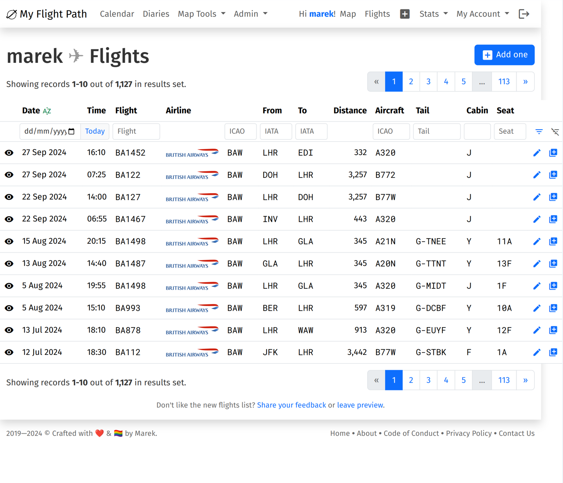Edit the BA1452 flight with pencil icon
Viewport: 563px width, 483px height.
coord(537,153)
